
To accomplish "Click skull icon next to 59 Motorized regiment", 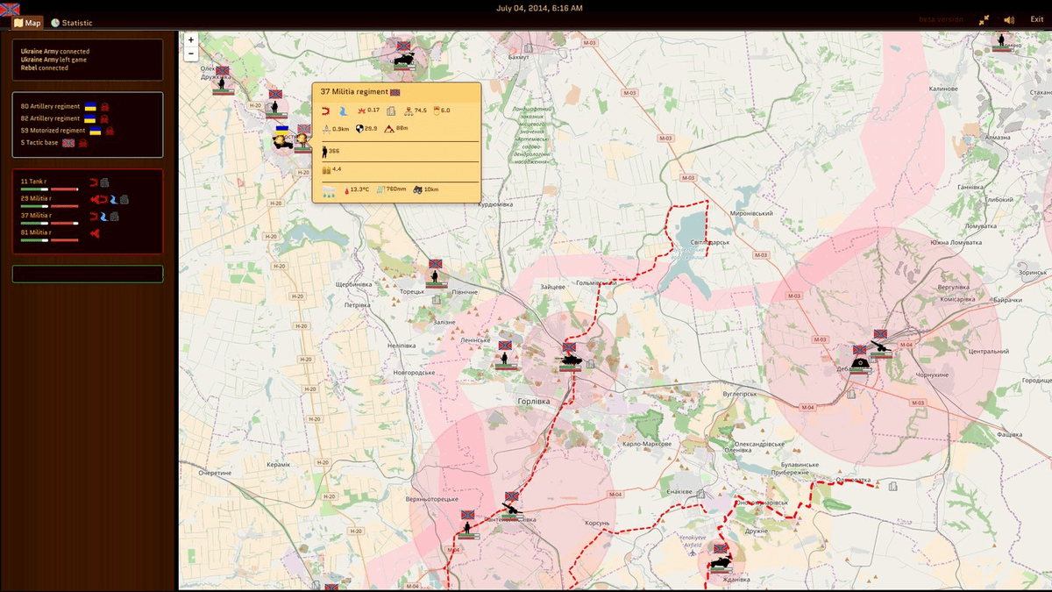I will pos(110,131).
